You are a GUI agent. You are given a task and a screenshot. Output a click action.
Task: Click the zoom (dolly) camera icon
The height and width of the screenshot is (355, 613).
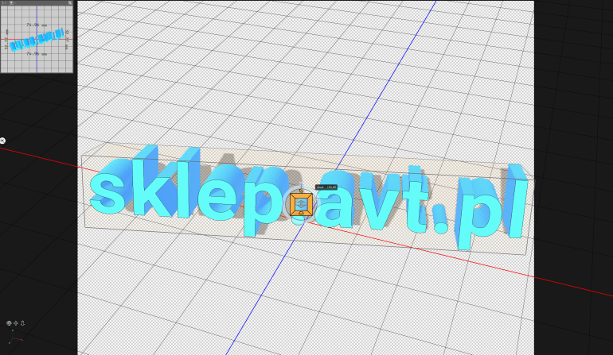[x=22, y=323]
